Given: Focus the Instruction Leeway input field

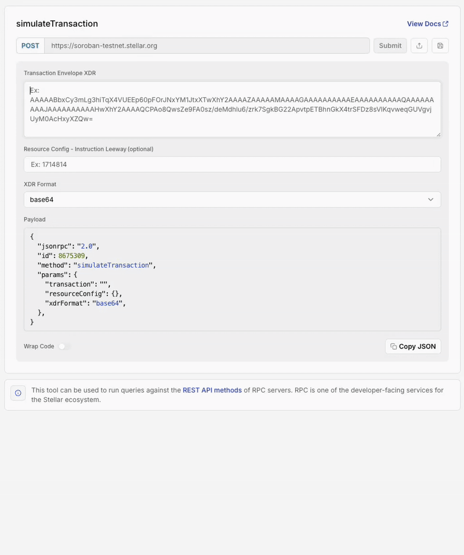Looking at the screenshot, I should [232, 164].
